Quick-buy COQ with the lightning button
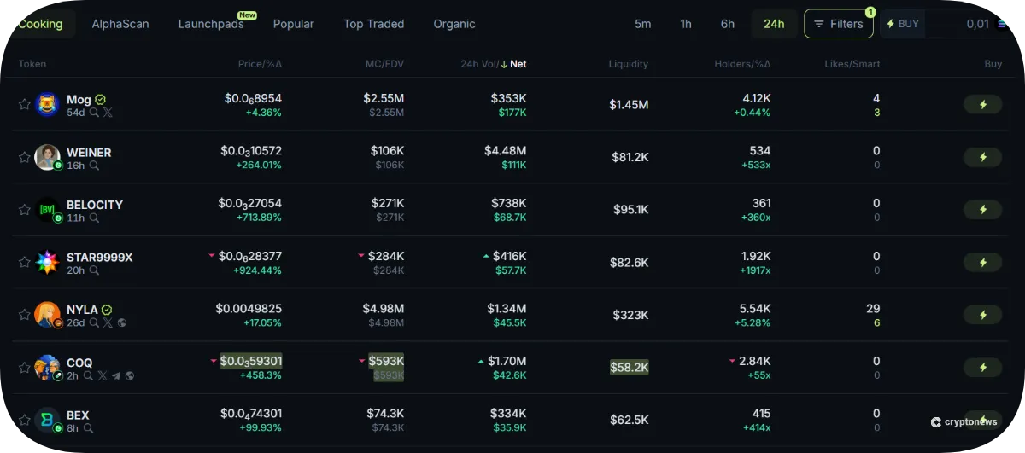 click(x=982, y=367)
